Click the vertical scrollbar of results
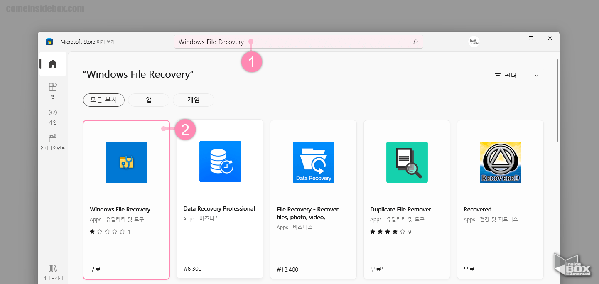 557,100
